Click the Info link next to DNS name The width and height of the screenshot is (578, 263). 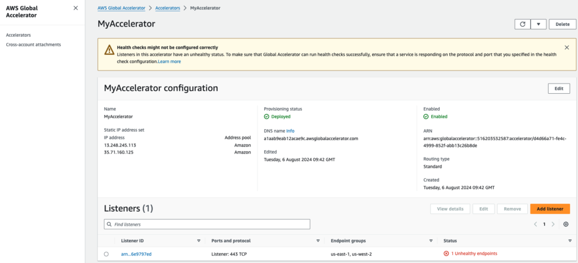coord(291,131)
